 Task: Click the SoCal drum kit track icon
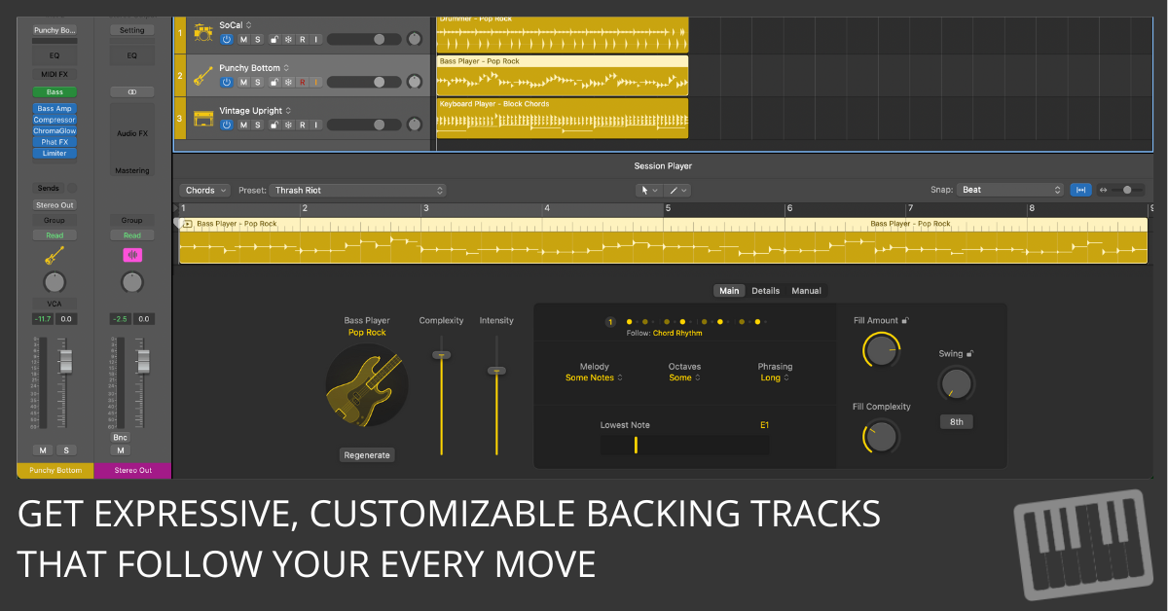click(203, 32)
